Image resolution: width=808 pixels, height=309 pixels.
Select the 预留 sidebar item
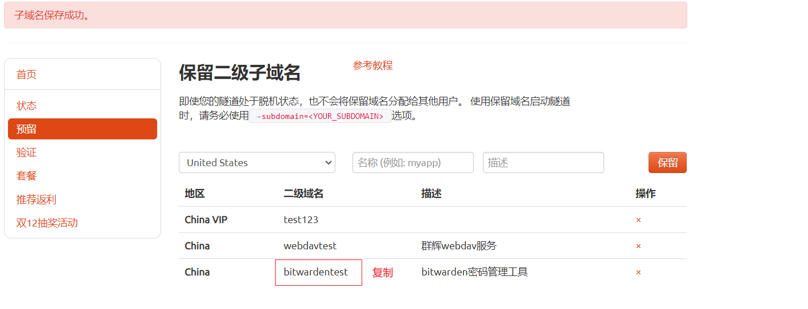83,129
